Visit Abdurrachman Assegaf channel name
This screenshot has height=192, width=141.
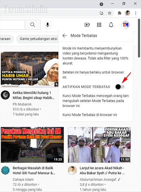98,179
